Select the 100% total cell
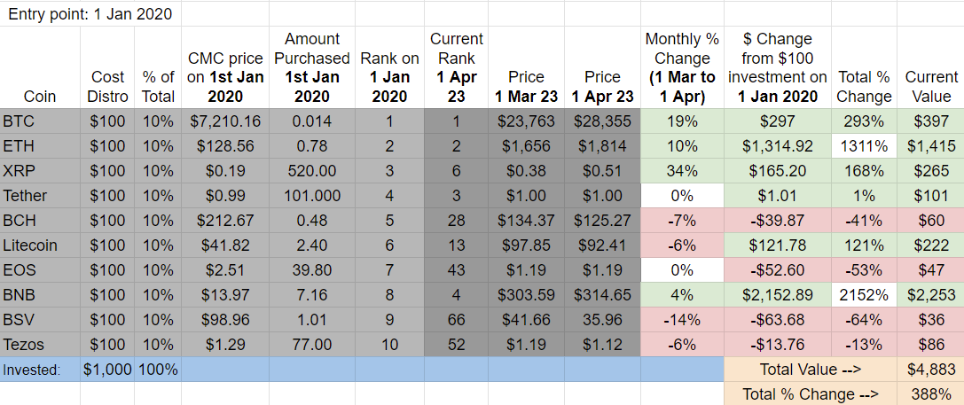Image resolution: width=964 pixels, height=405 pixels. click(158, 370)
